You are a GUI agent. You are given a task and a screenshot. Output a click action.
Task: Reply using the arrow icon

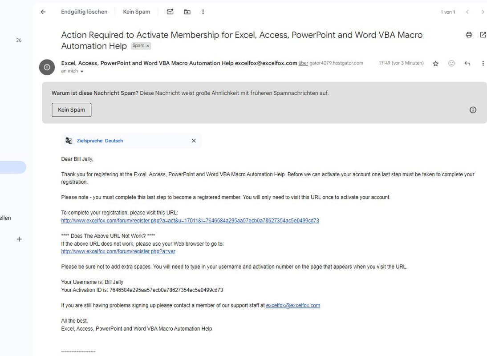[467, 63]
